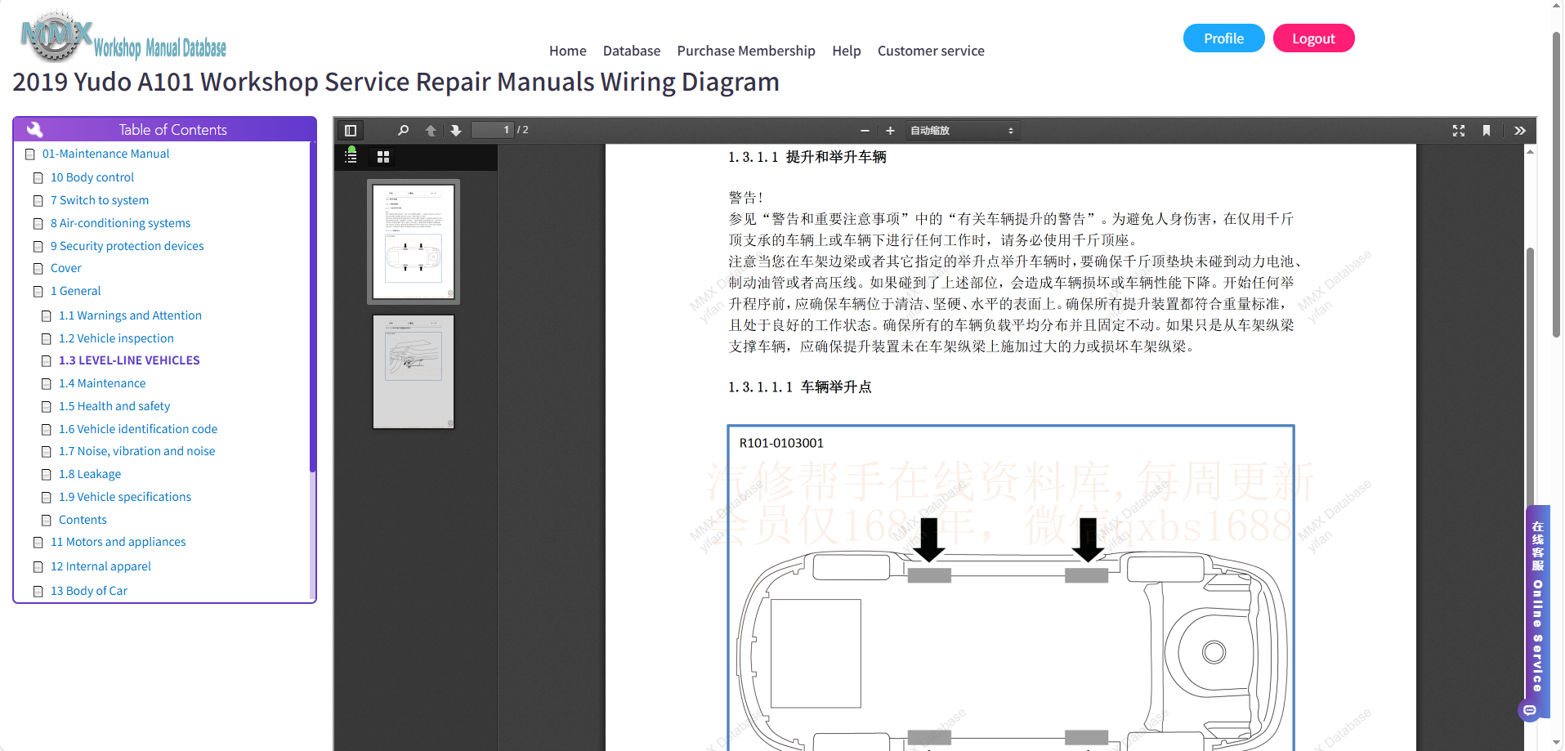This screenshot has width=1565, height=751.
Task: Click document icon beside Cover
Action: click(38, 269)
